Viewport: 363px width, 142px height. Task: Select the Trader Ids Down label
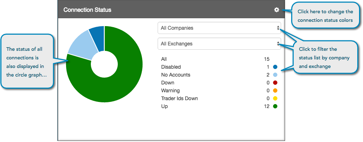tap(180, 98)
